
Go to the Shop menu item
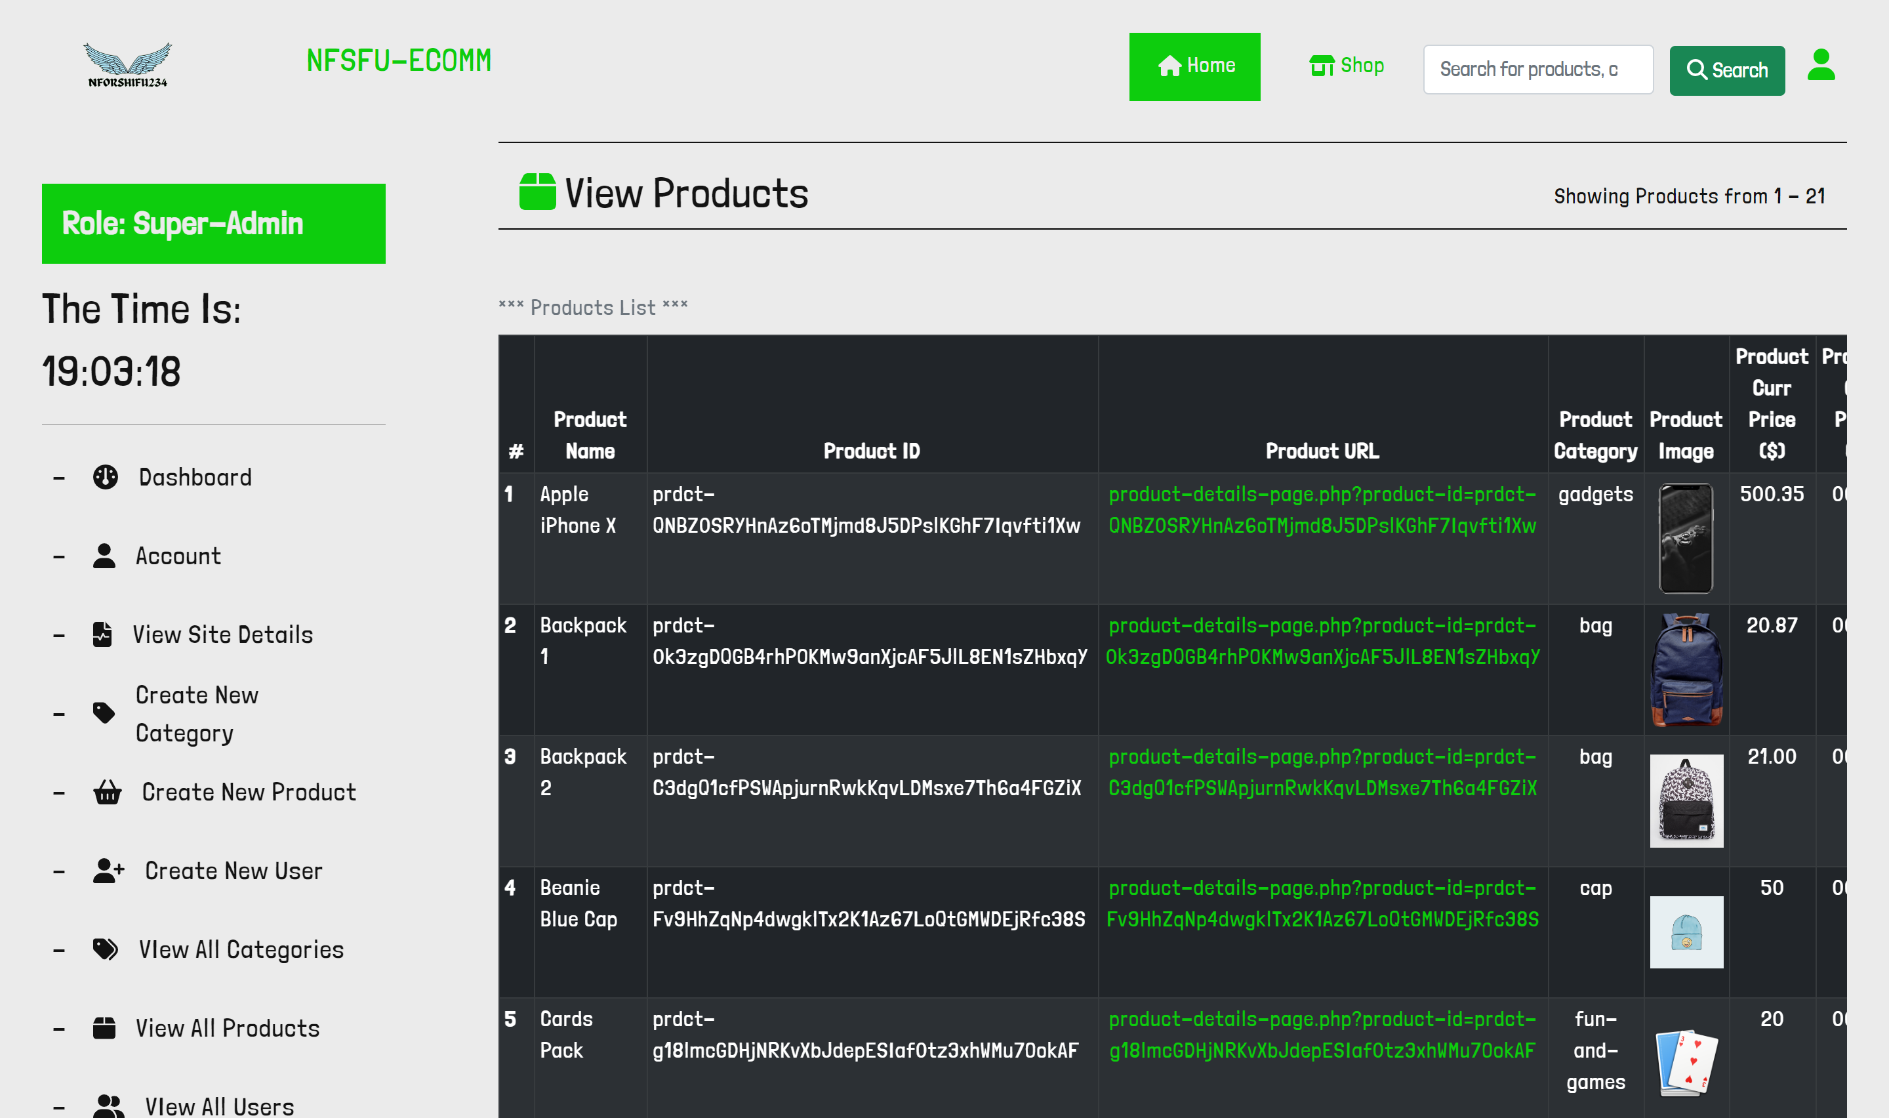1346,66
